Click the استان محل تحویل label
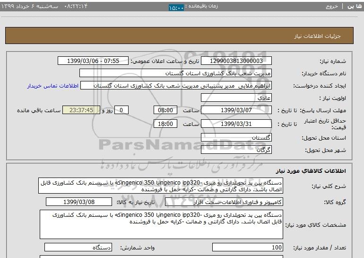 tap(324, 138)
